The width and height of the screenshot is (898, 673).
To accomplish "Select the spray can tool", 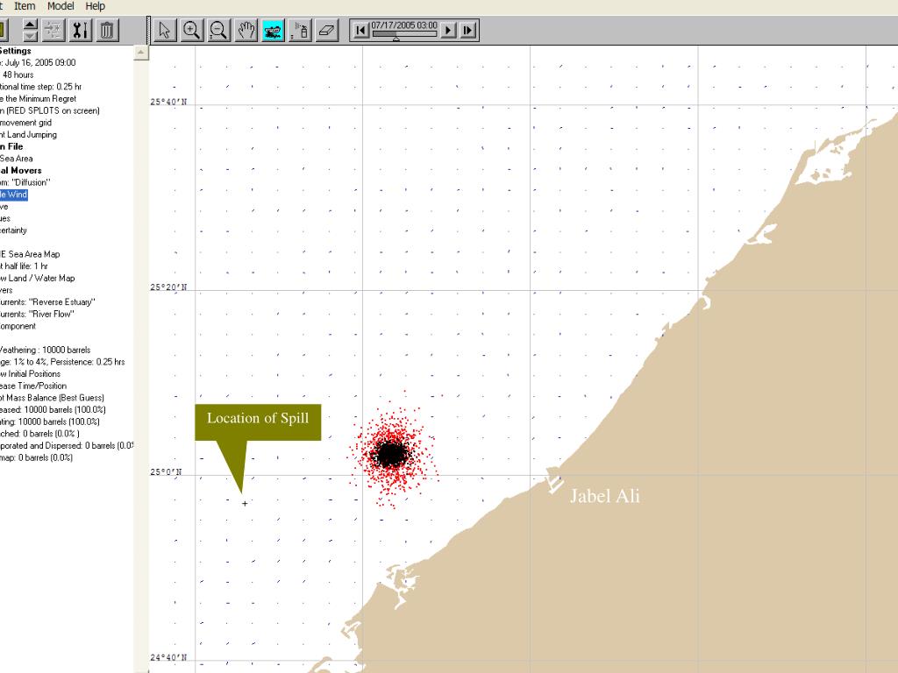I will pyautogui.click(x=300, y=31).
